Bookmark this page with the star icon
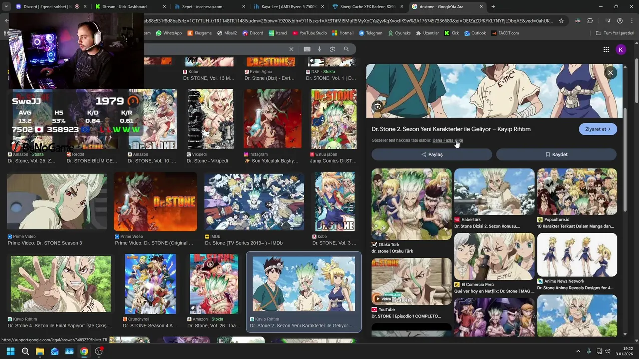Image resolution: width=639 pixels, height=359 pixels. click(561, 21)
